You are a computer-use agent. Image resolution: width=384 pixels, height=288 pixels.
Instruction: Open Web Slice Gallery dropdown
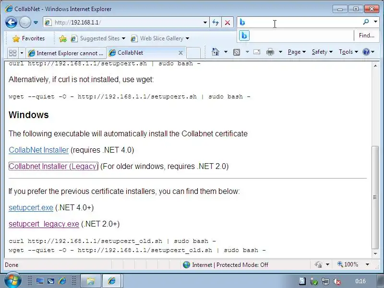pos(160,38)
